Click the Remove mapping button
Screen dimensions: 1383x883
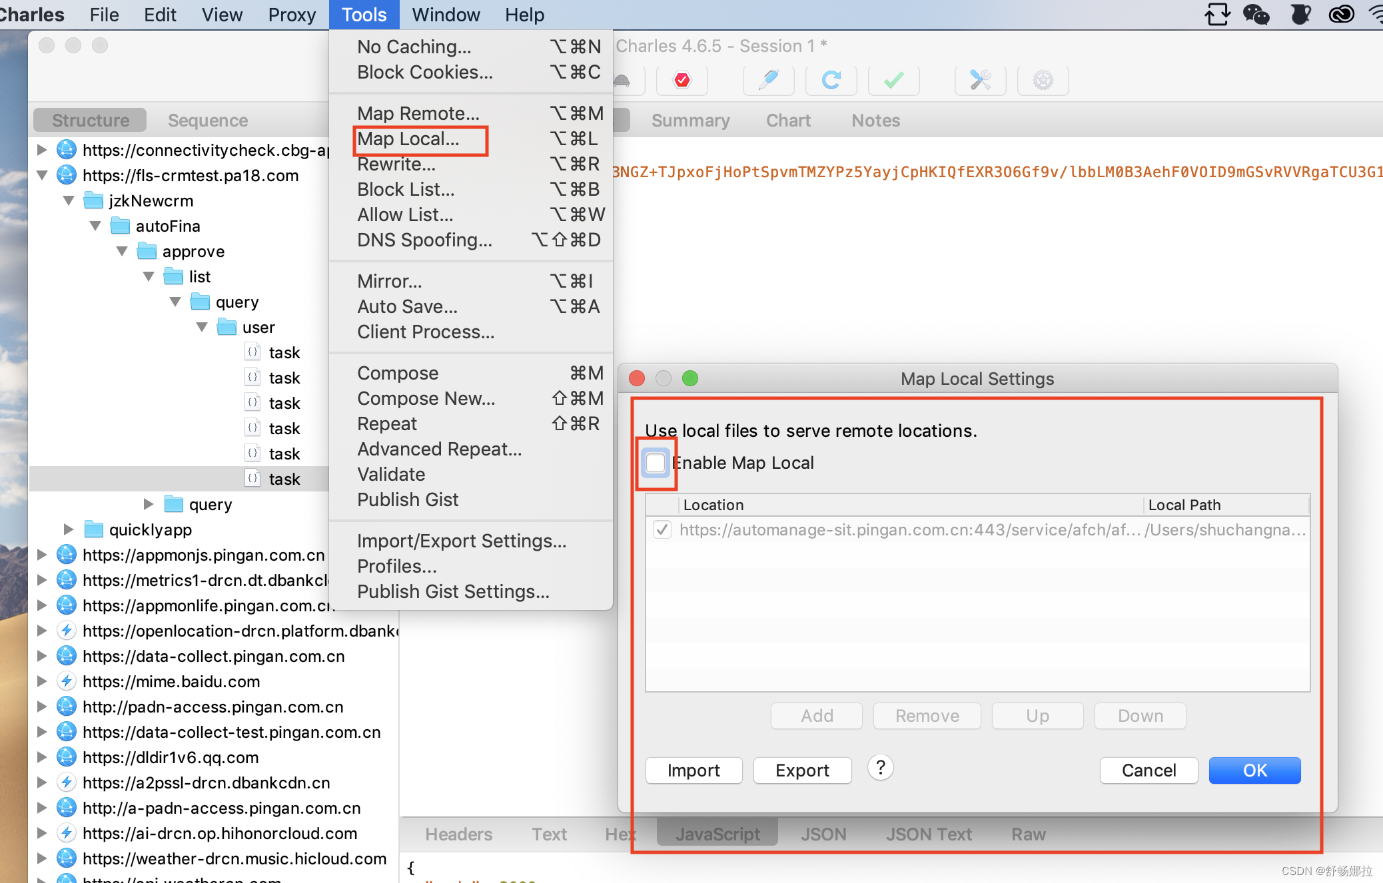[927, 716]
